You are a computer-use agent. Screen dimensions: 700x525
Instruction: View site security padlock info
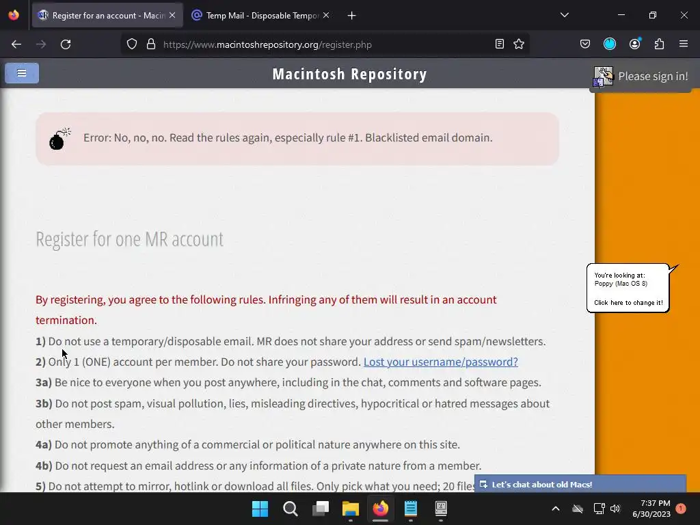151,44
